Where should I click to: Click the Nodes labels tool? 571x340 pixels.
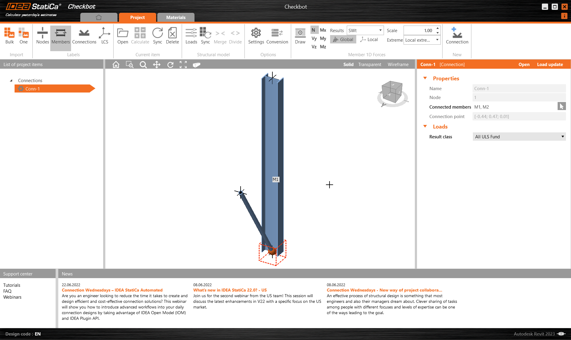(42, 36)
